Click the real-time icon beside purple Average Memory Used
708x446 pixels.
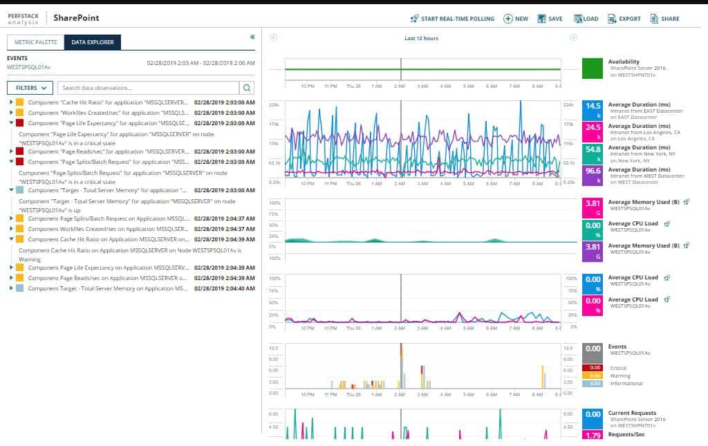point(687,245)
